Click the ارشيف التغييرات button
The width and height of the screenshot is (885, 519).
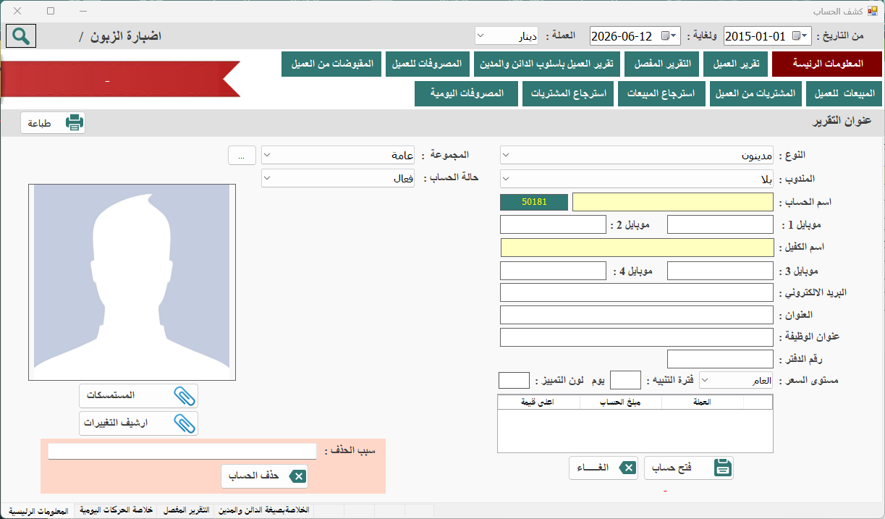point(138,423)
